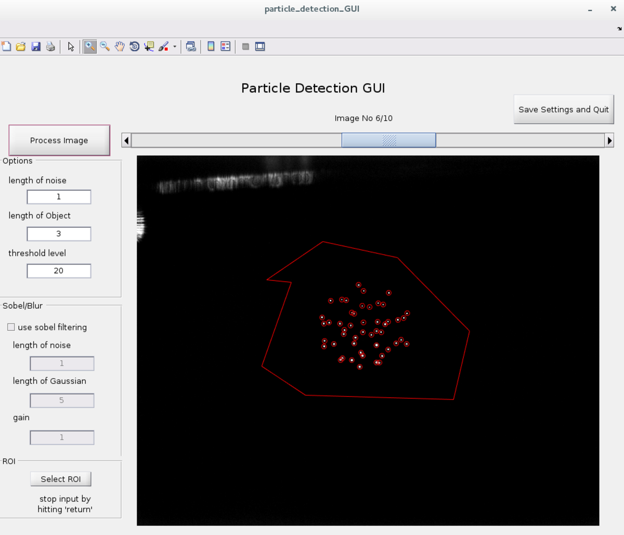Insert Colorbar via toolbar icon
Image resolution: width=624 pixels, height=535 pixels.
[x=211, y=47]
